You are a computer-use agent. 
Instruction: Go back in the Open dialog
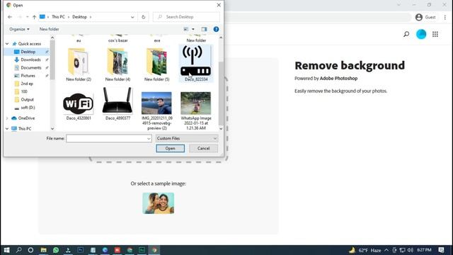pos(10,17)
